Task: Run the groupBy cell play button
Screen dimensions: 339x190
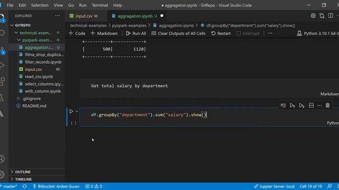Action: click(71, 111)
